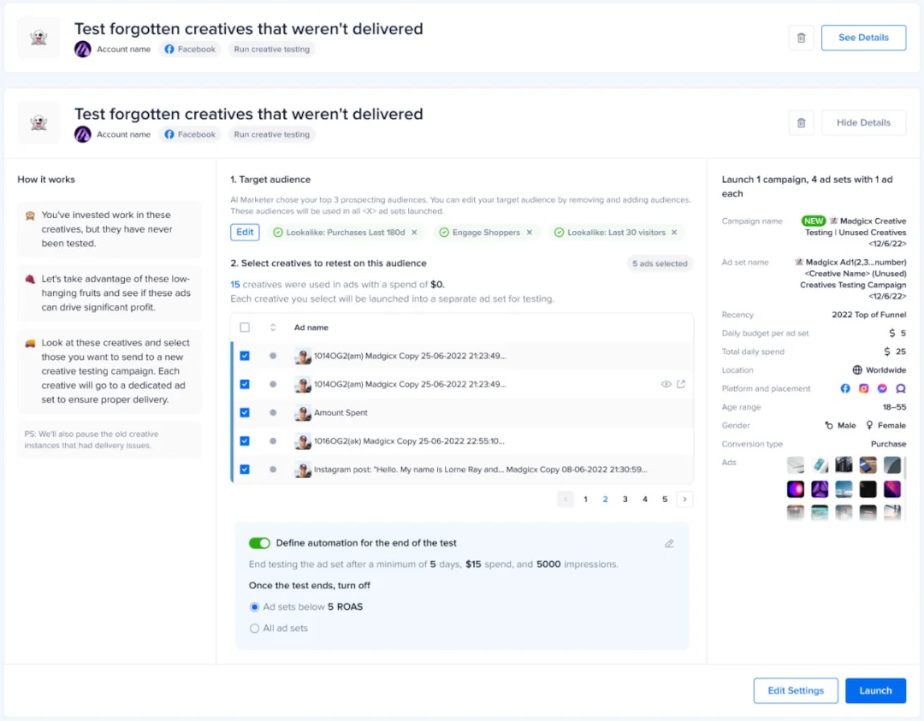Click the 15 creatives link
This screenshot has height=721, width=924.
235,284
